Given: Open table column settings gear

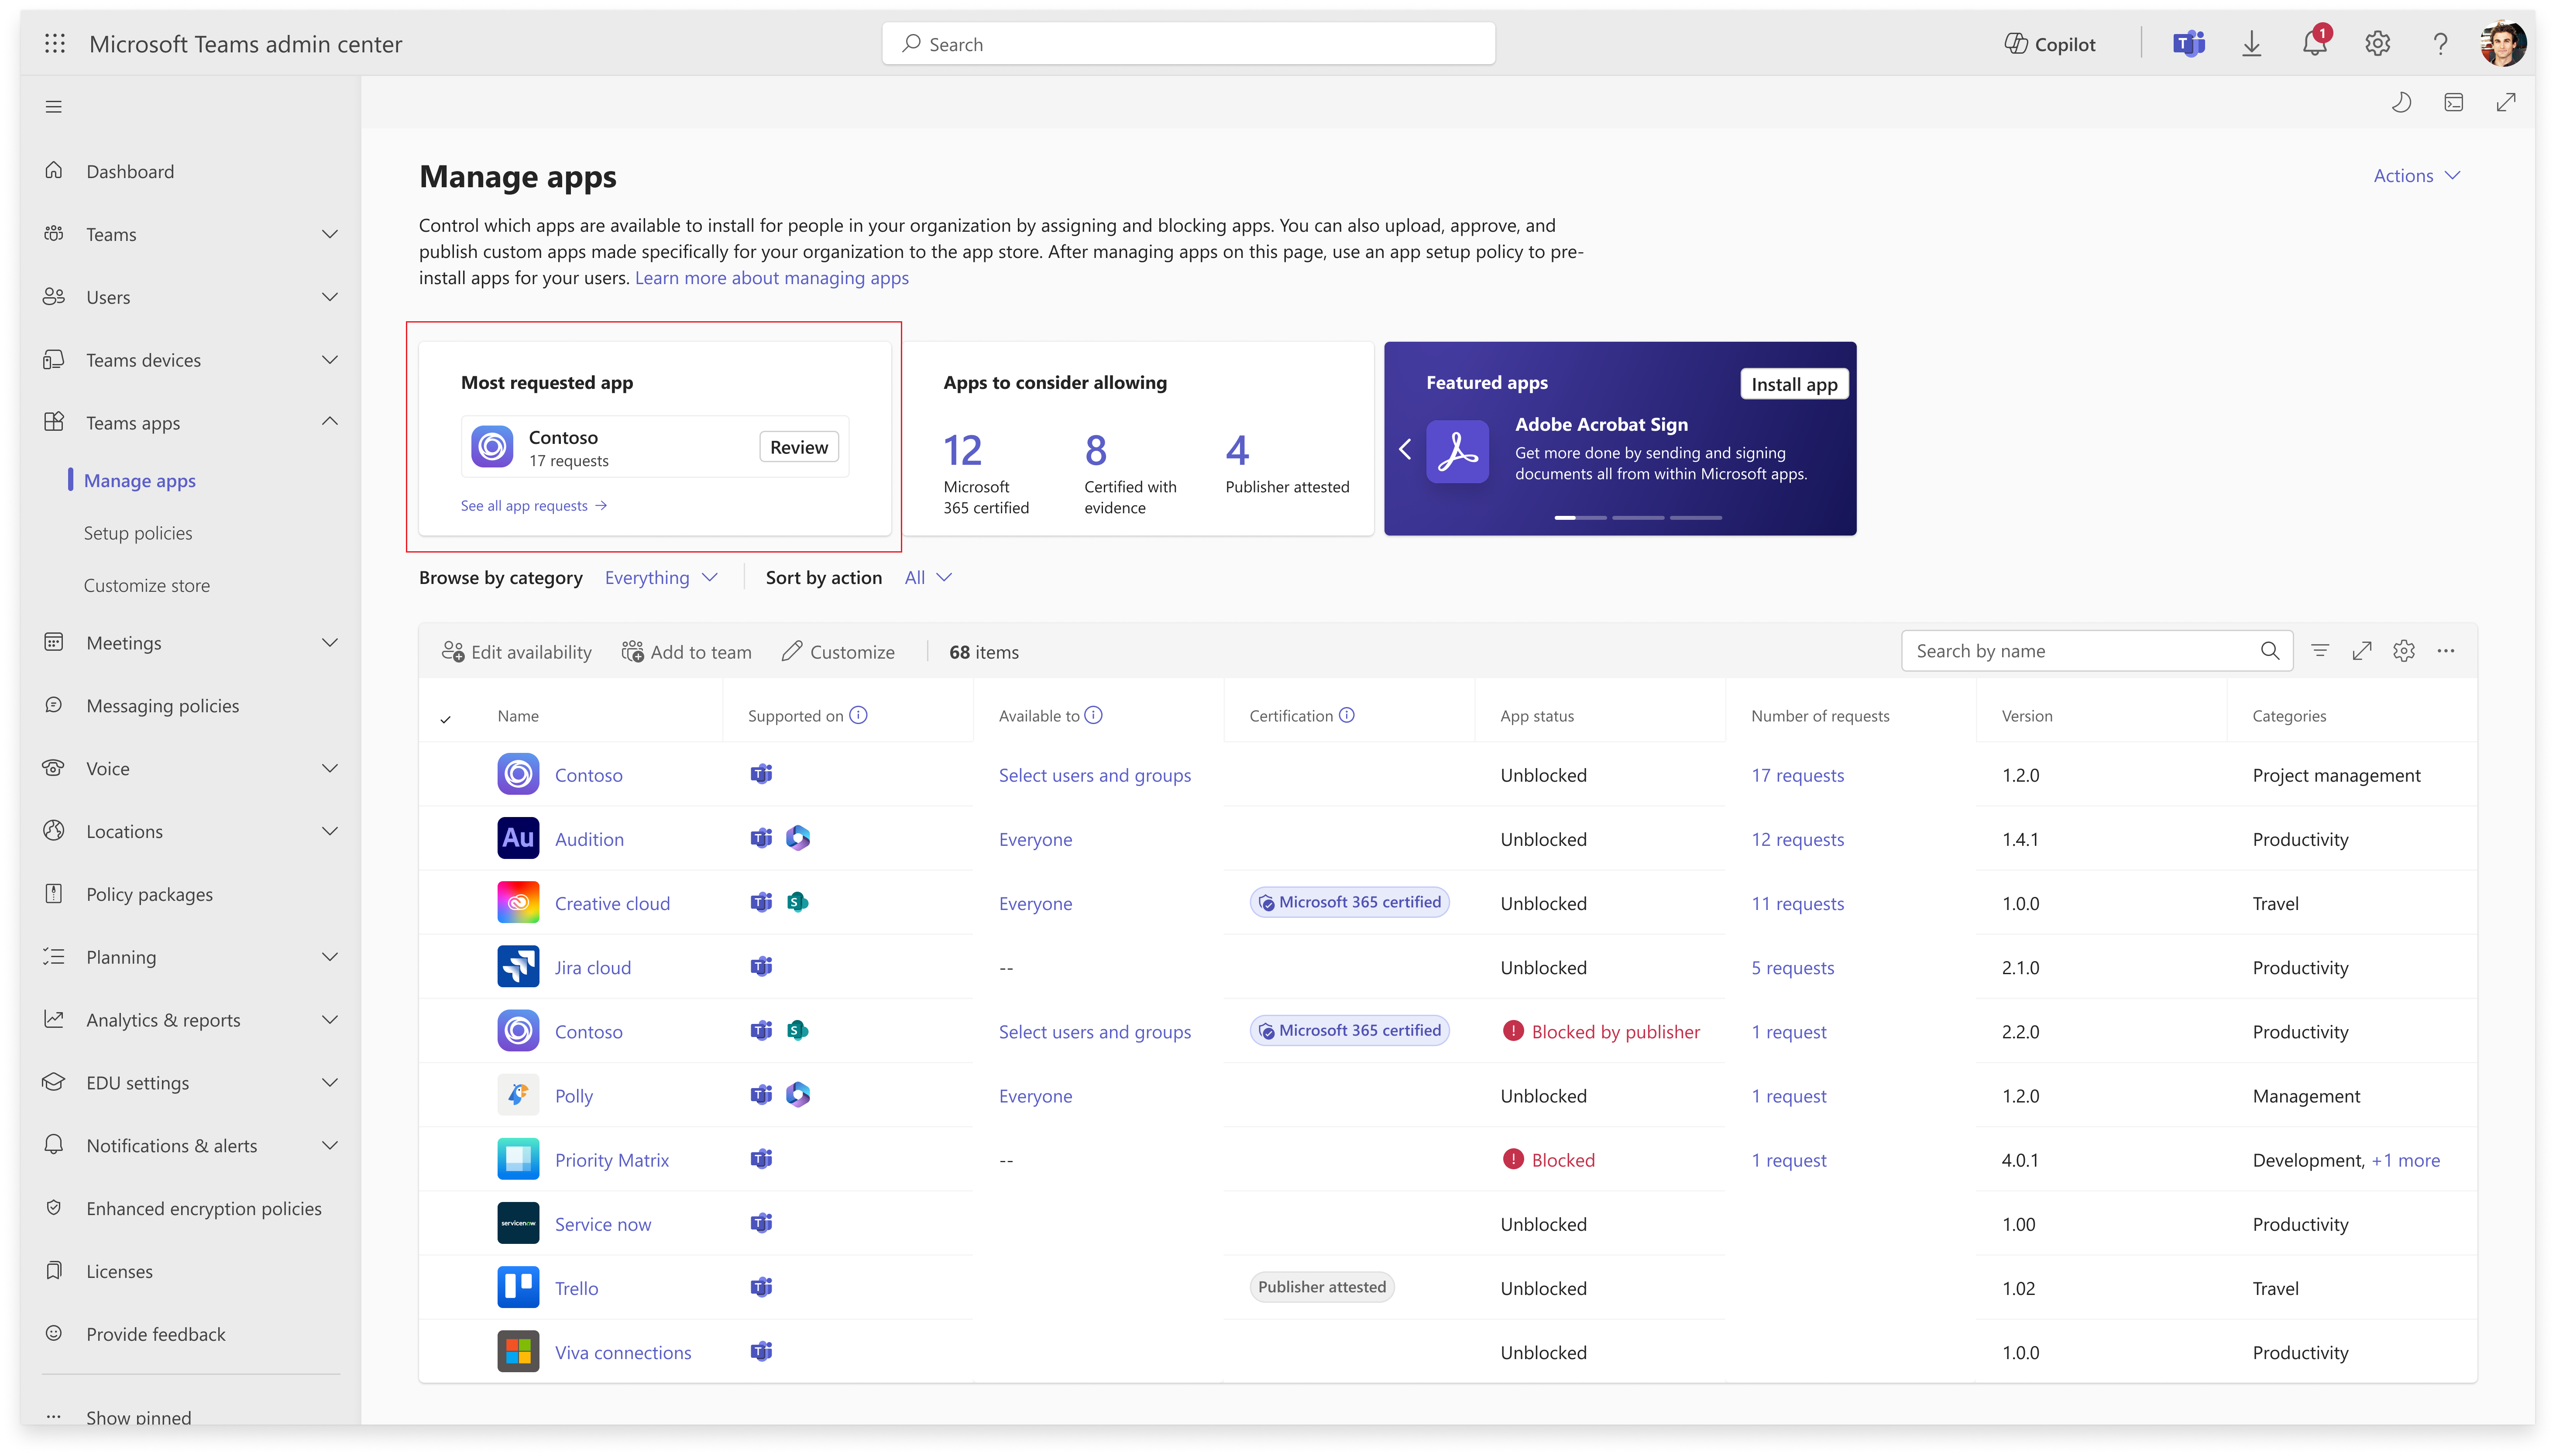Looking at the screenshot, I should 2404,651.
